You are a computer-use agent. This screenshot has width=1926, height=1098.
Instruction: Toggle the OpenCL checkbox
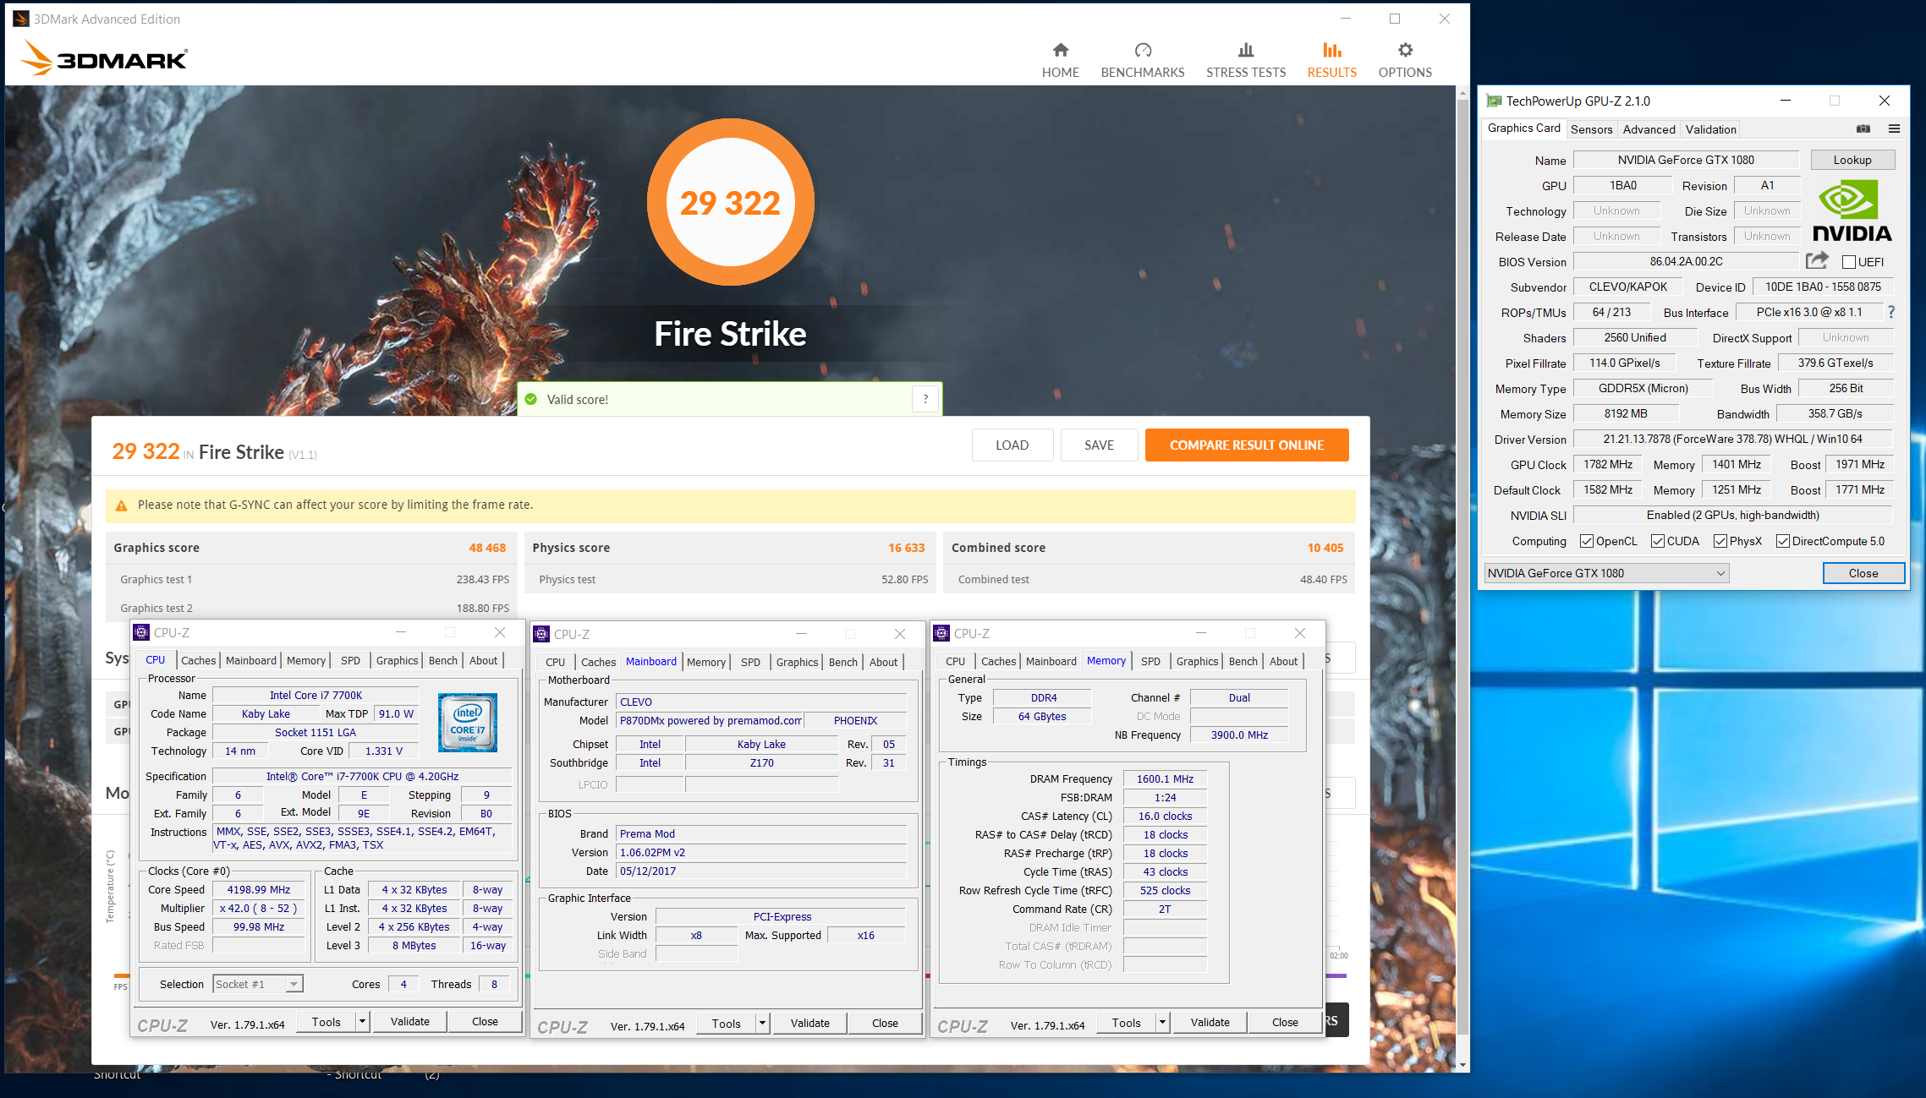[x=1587, y=541]
